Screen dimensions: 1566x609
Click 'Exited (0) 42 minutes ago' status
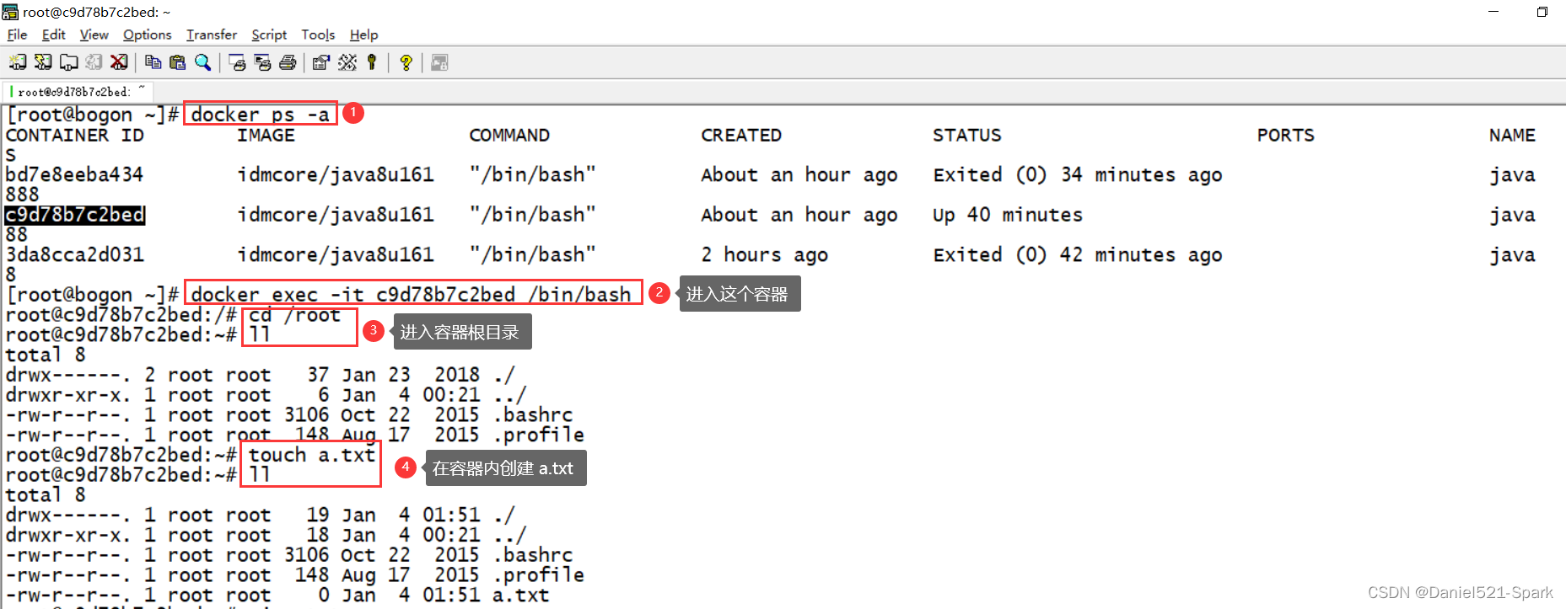point(1077,254)
